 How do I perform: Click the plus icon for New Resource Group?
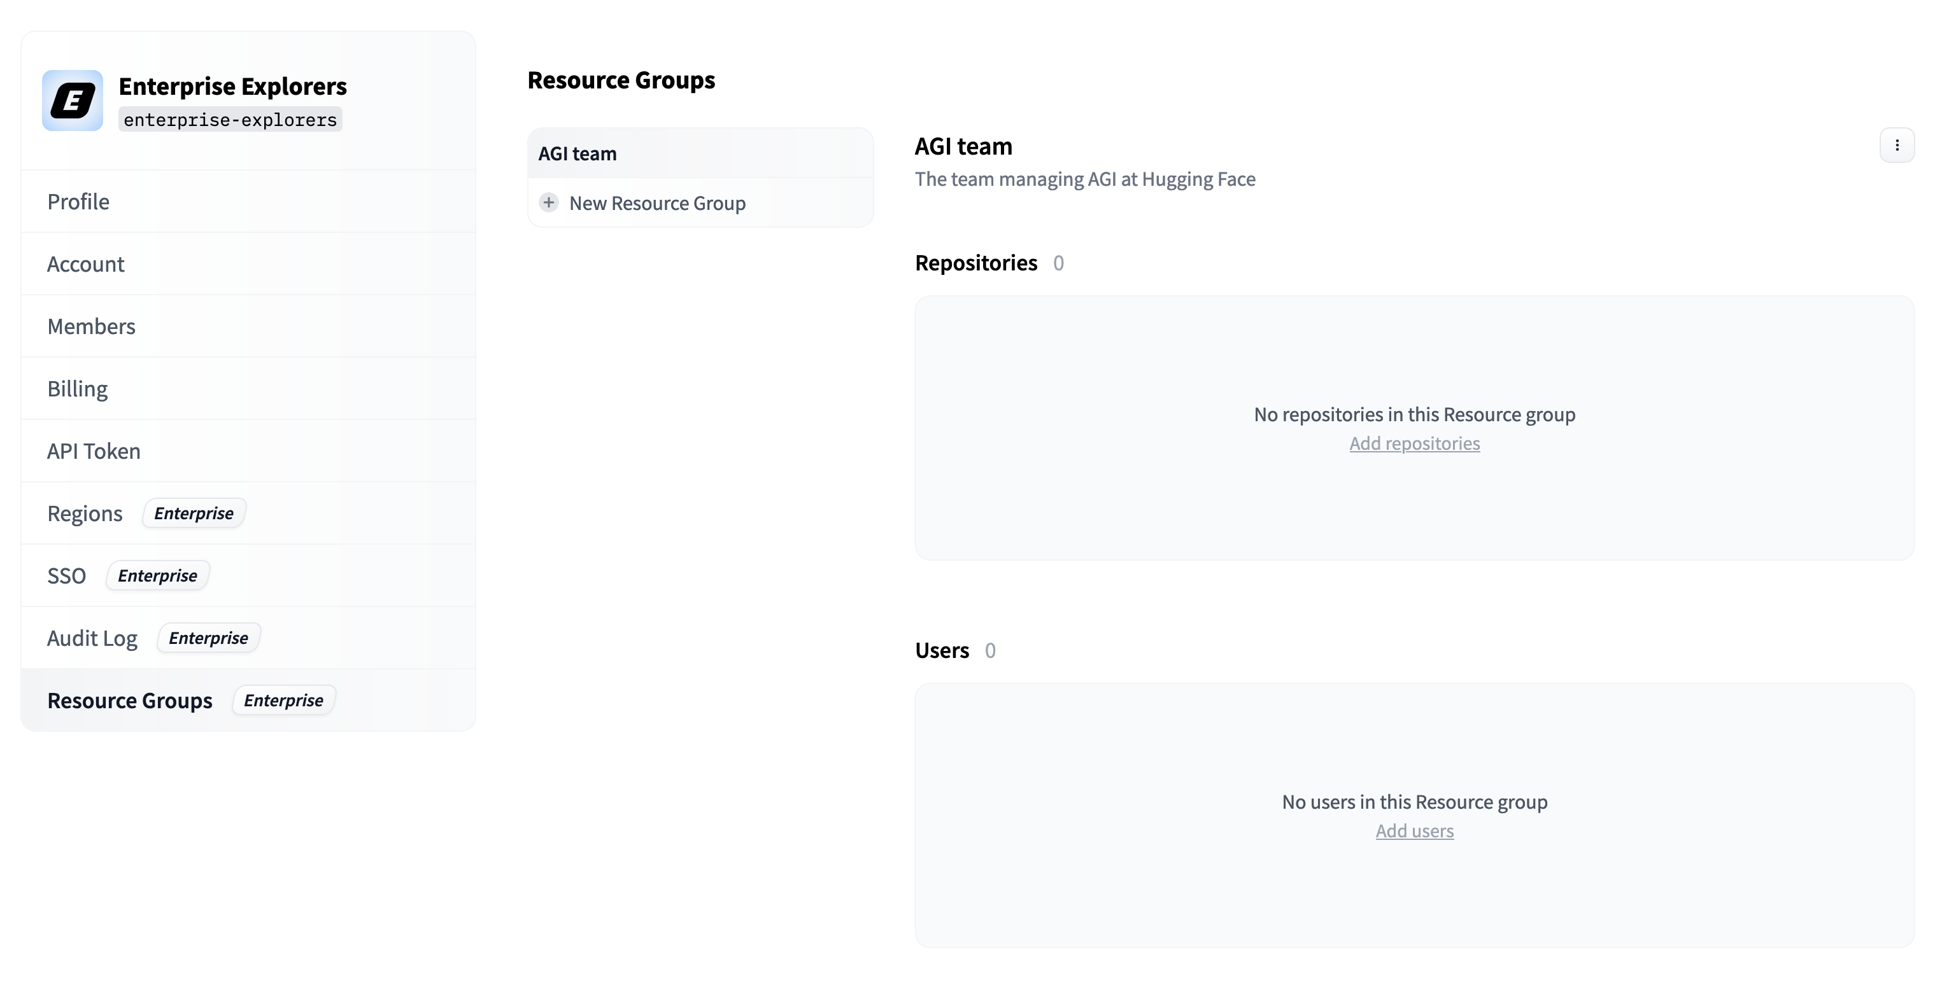point(548,202)
